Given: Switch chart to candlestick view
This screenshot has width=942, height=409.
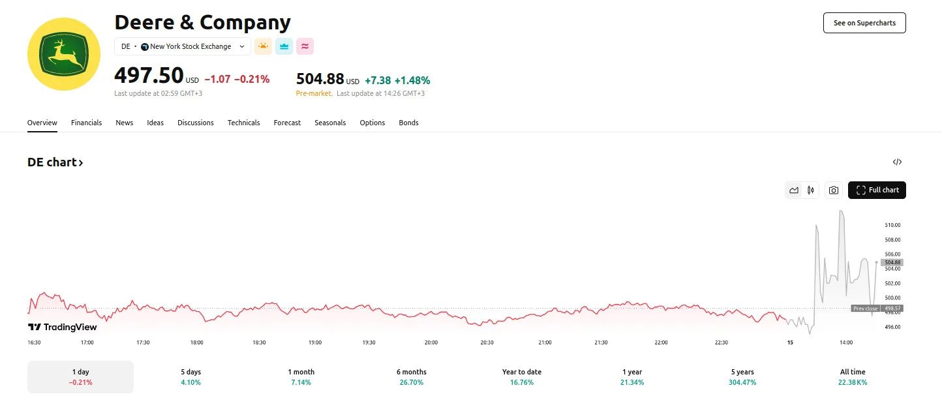Looking at the screenshot, I should click(810, 190).
